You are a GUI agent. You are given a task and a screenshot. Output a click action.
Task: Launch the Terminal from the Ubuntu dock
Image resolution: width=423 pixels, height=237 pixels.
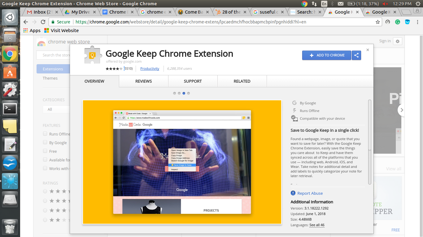10,109
